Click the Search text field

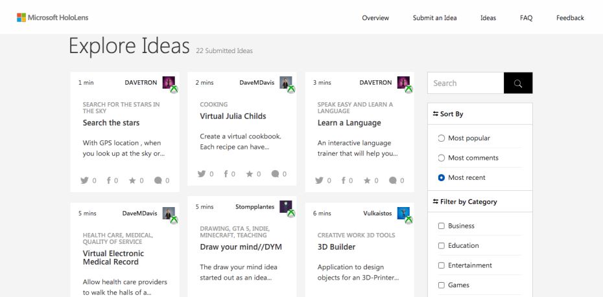point(465,83)
